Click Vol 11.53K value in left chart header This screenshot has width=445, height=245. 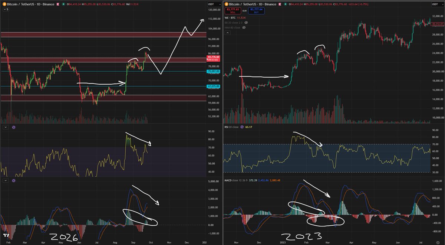click(x=132, y=4)
